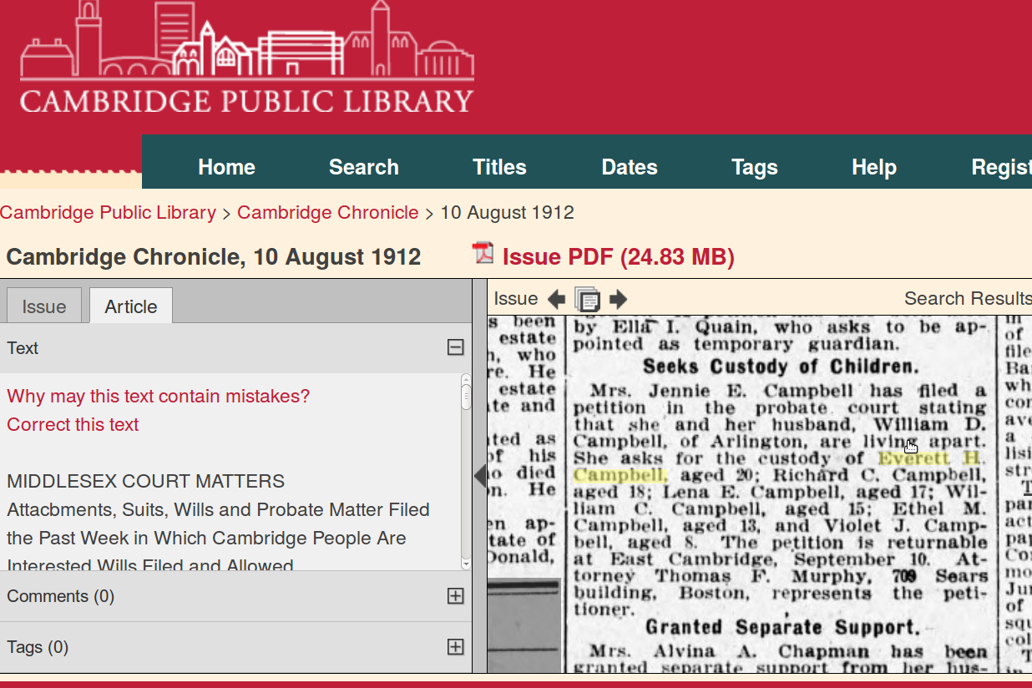Go to next issue arrow
Viewport: 1032px width, 688px height.
618,299
